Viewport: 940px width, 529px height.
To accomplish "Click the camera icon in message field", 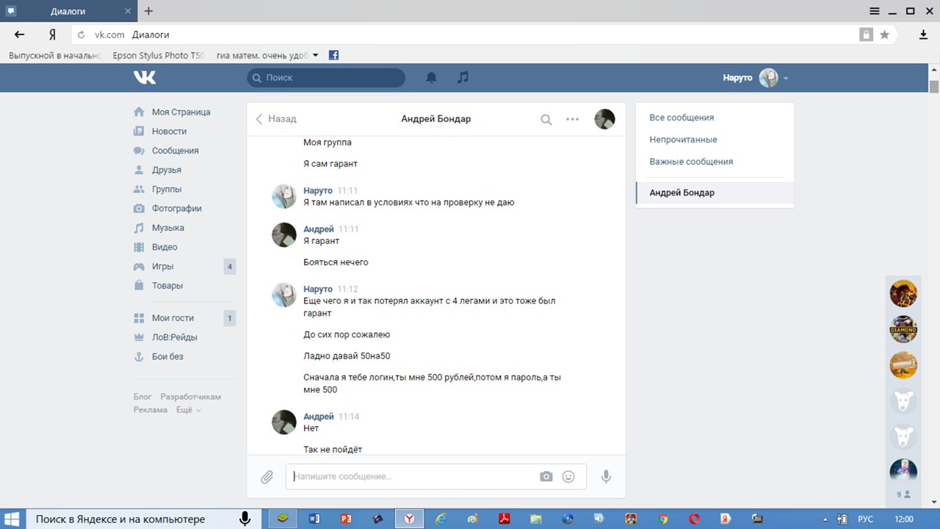I will (x=546, y=477).
